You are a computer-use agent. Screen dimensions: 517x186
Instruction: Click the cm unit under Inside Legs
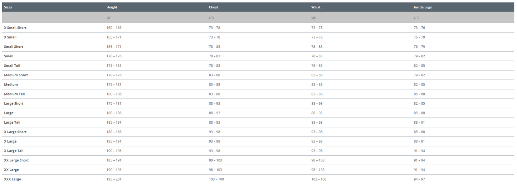[416, 17]
